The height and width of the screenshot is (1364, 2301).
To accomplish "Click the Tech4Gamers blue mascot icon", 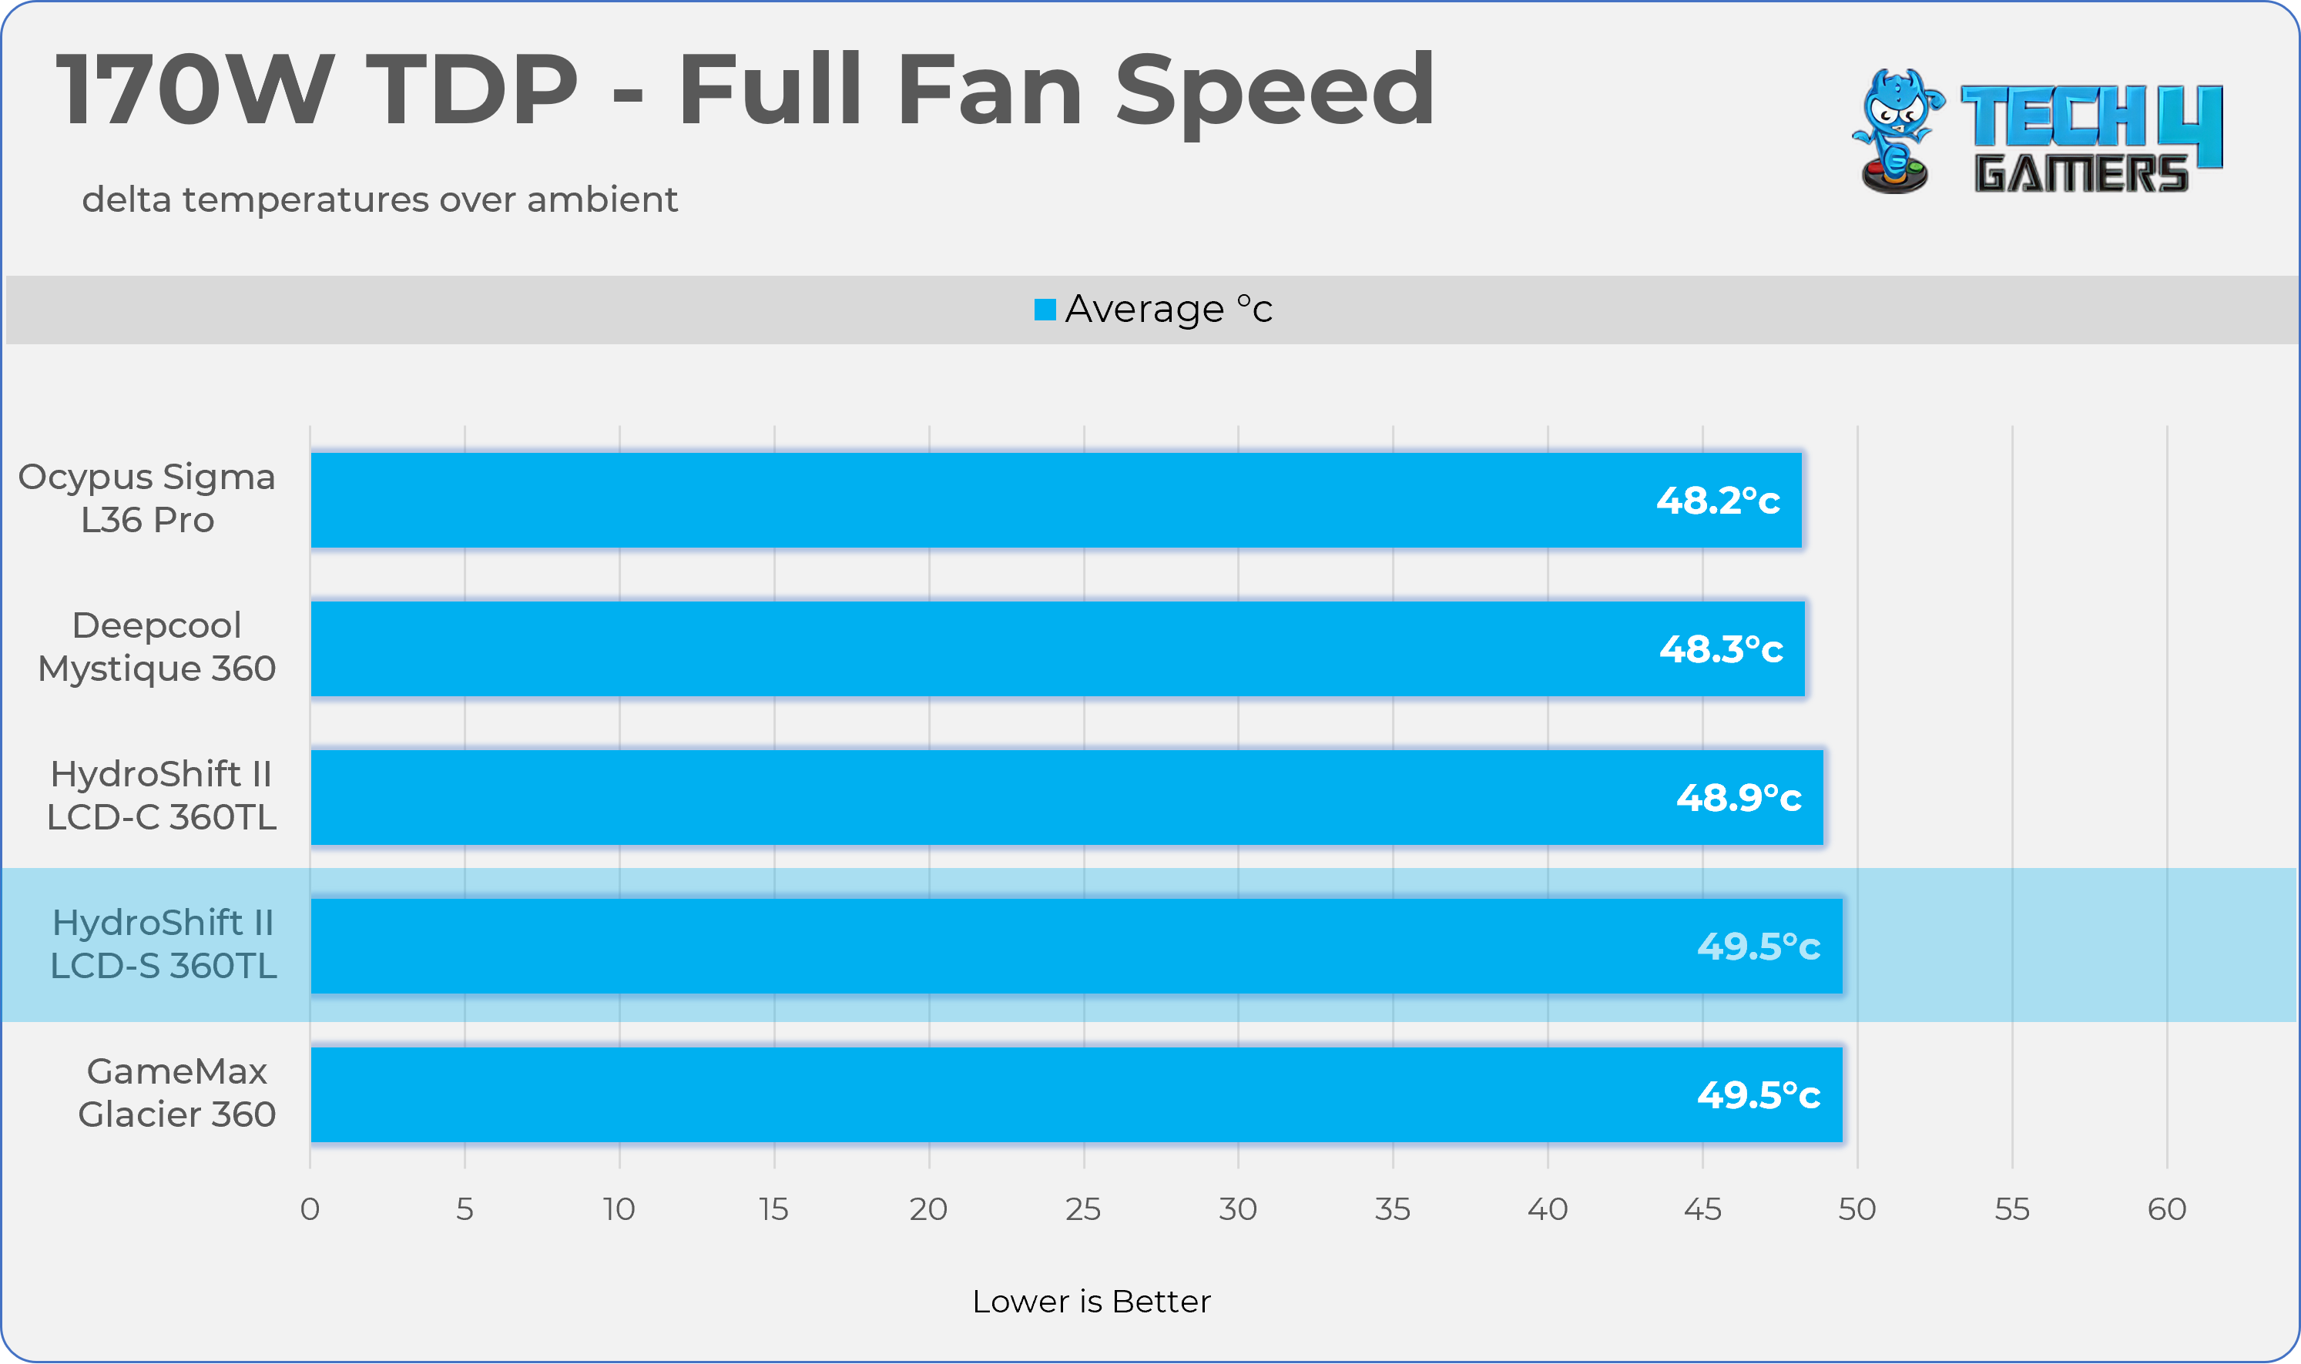I will (x=1896, y=132).
